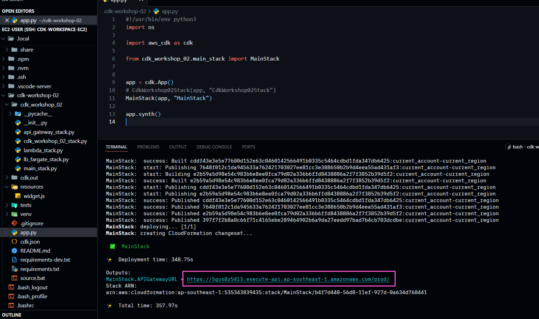Switch to the DEBUG CONSOLE tab

coord(214,147)
